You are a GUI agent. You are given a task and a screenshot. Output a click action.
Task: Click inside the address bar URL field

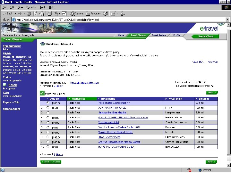point(119,20)
